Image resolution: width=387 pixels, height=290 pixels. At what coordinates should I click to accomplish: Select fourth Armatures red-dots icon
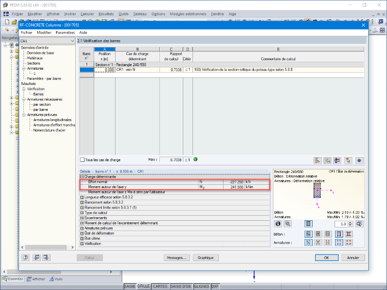coord(339,242)
